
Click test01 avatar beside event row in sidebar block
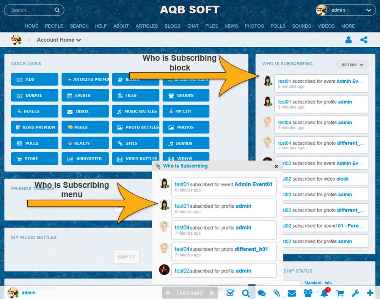pyautogui.click(x=268, y=81)
